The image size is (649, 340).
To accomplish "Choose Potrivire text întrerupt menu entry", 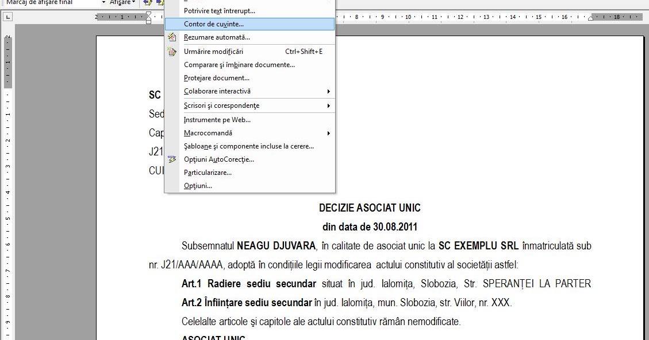I will coord(249,11).
